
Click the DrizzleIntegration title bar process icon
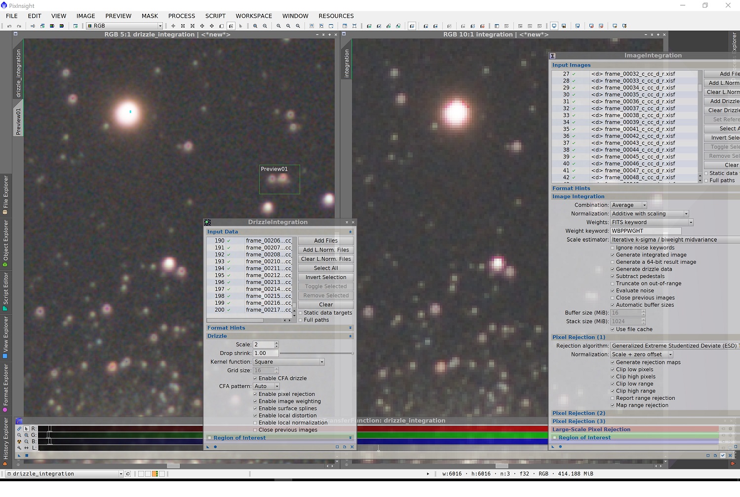(x=208, y=222)
